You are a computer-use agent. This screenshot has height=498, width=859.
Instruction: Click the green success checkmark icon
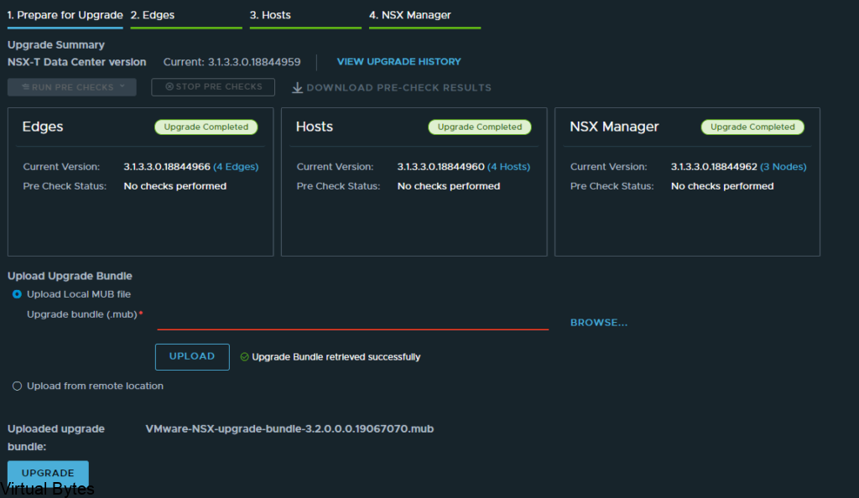pyautogui.click(x=244, y=357)
